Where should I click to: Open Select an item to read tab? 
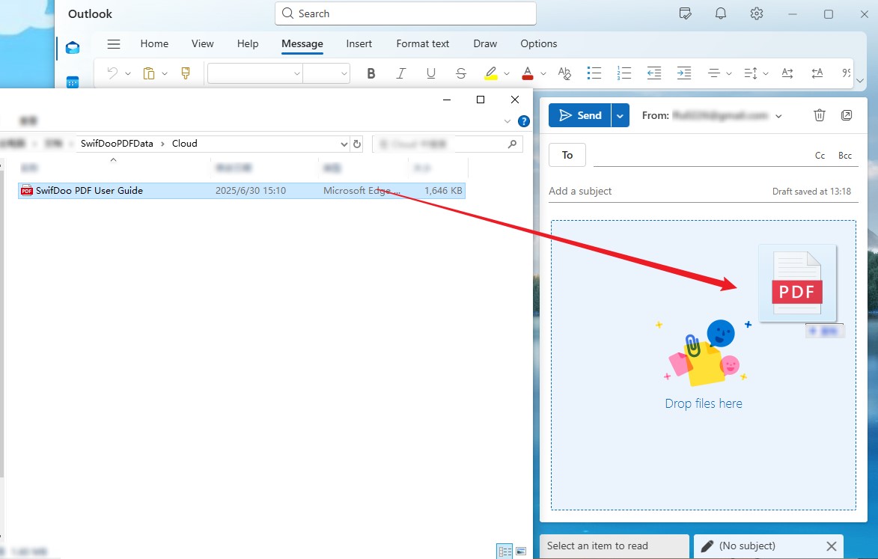pyautogui.click(x=615, y=546)
